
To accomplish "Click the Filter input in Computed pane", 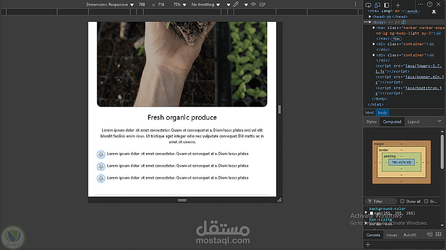I will point(381,201).
